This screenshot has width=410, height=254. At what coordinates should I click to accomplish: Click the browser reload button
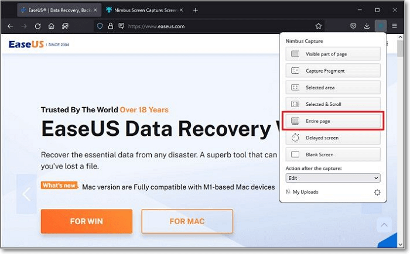38,26
